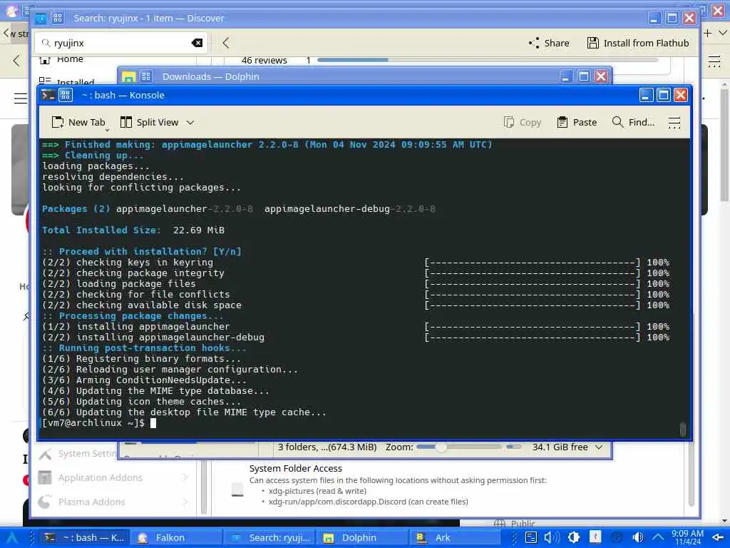Screen dimensions: 730x548
Task: Click the Discover review rating progress bar
Action: 488,60
